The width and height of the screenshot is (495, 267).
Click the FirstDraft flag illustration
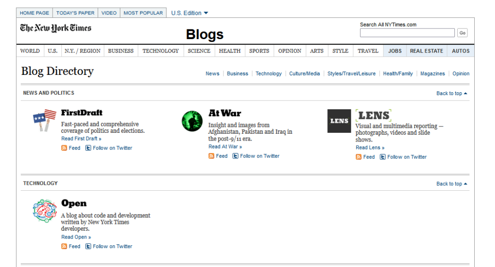point(44,120)
